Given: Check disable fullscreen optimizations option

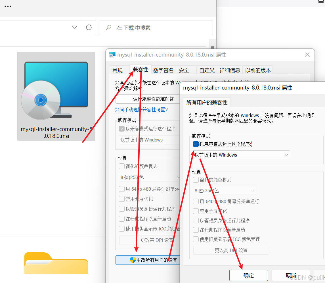Looking at the screenshot, I should pos(196,211).
